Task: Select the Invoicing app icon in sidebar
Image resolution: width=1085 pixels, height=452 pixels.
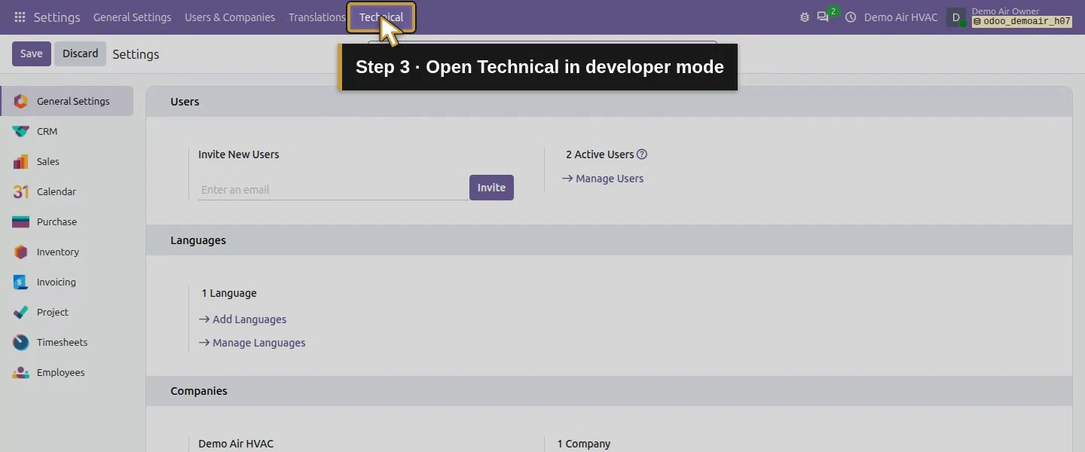Action: 21,282
